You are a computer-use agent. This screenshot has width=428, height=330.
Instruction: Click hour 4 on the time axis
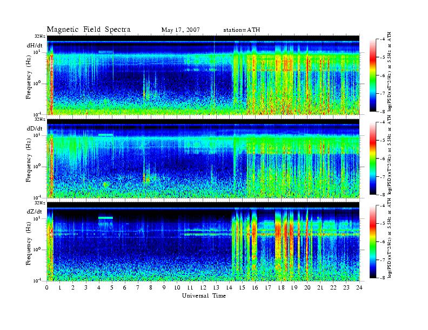(99, 288)
